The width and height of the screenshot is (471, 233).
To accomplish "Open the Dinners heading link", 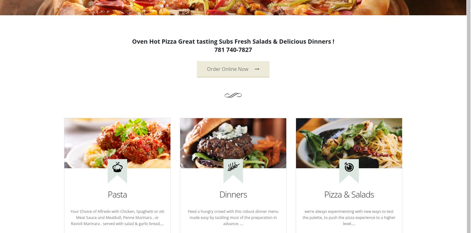I will tap(233, 195).
